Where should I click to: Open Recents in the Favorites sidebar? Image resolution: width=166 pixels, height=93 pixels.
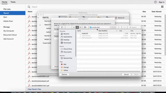pos(66,34)
